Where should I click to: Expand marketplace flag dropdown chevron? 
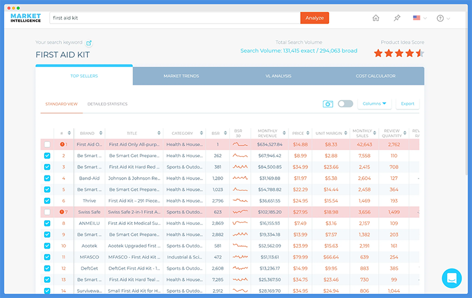[x=425, y=18]
